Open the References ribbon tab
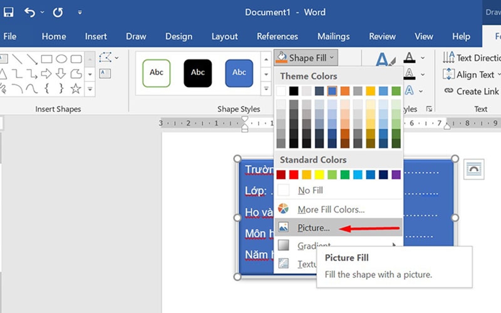Image resolution: width=501 pixels, height=313 pixels. pos(277,36)
